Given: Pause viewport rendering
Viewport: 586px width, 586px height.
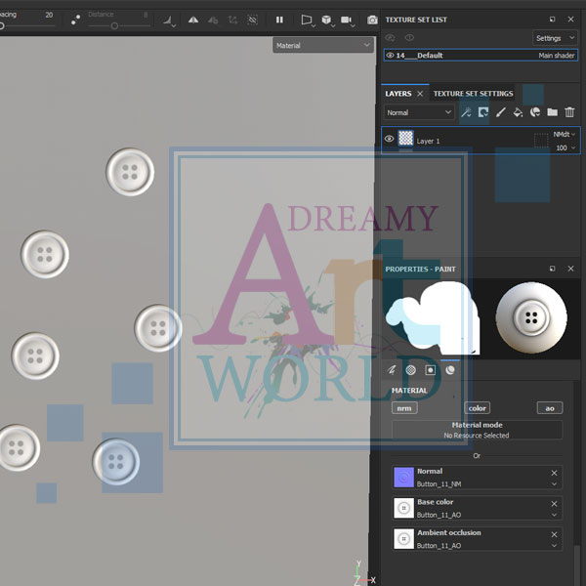Looking at the screenshot, I should (279, 20).
